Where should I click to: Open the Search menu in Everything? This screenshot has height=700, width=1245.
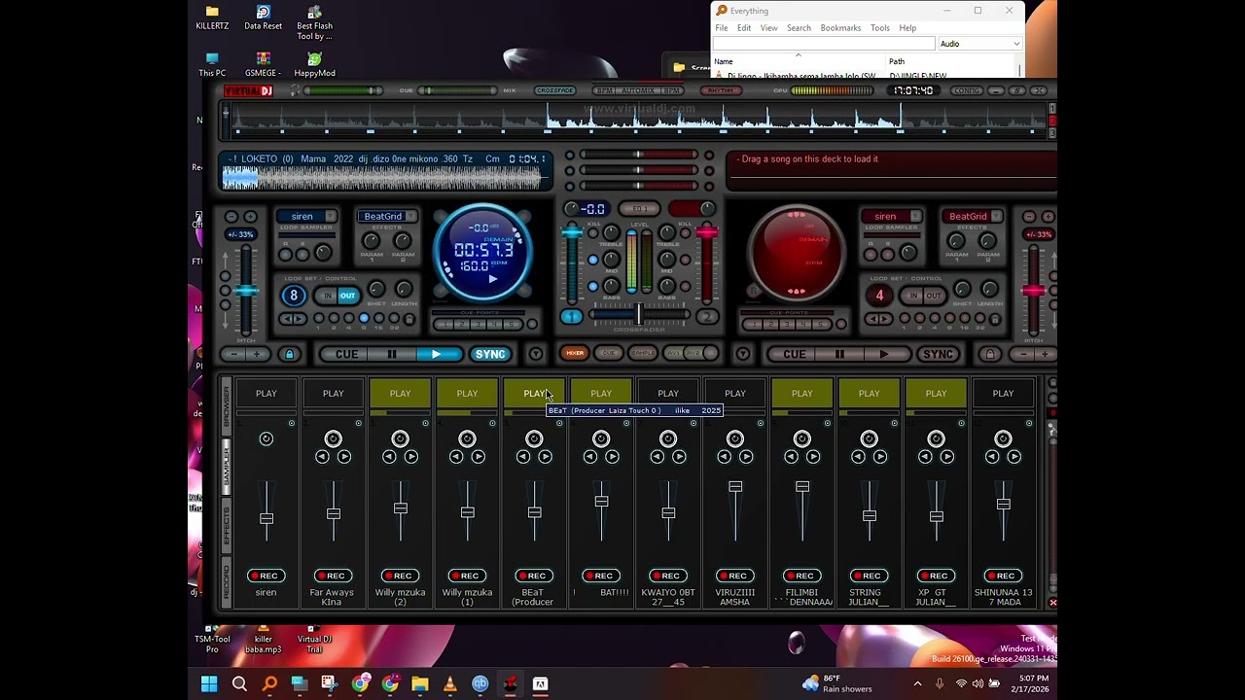pos(799,28)
